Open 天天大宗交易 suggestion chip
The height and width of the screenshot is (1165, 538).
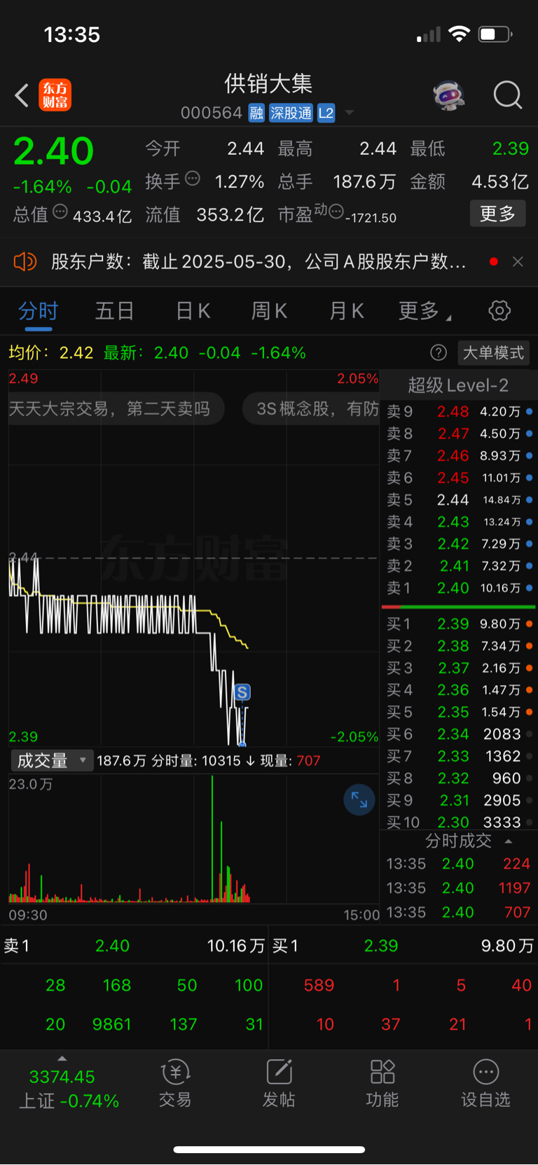click(116, 408)
